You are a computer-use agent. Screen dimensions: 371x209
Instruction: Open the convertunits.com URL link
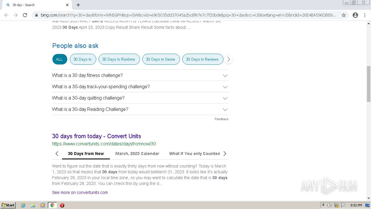(104, 144)
